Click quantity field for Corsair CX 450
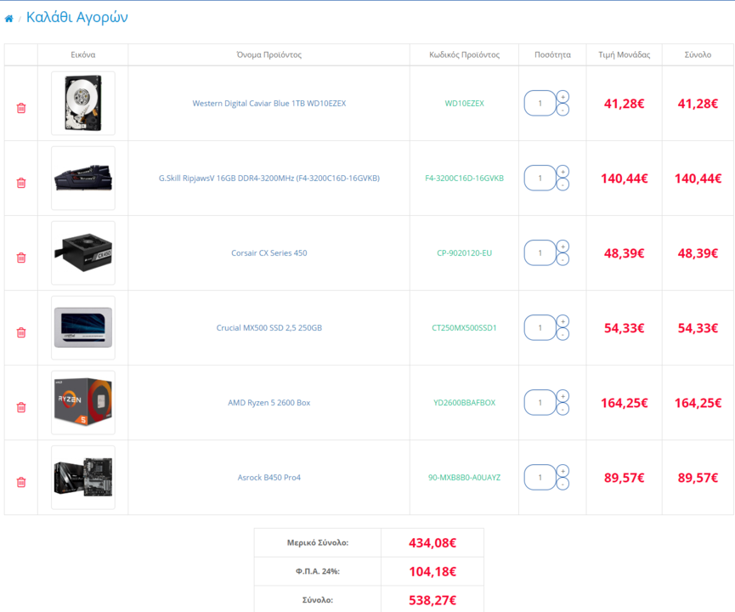 [x=540, y=252]
